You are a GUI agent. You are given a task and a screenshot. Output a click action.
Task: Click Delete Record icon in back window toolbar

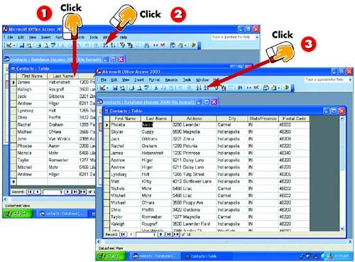click(163, 45)
